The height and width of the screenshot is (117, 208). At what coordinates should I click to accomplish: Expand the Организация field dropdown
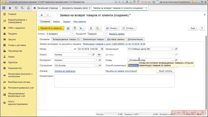pos(173,49)
